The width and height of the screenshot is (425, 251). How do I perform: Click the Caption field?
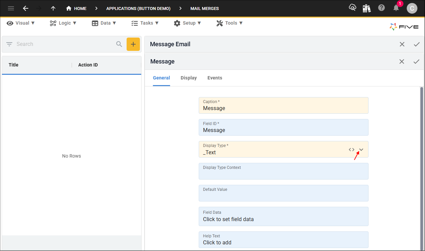pos(283,105)
